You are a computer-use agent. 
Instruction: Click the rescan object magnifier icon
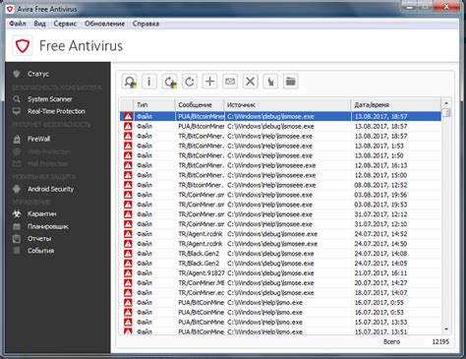click(x=129, y=82)
